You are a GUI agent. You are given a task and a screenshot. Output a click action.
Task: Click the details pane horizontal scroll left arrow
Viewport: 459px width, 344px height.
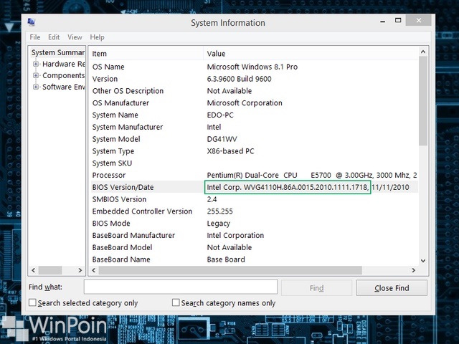[94, 270]
